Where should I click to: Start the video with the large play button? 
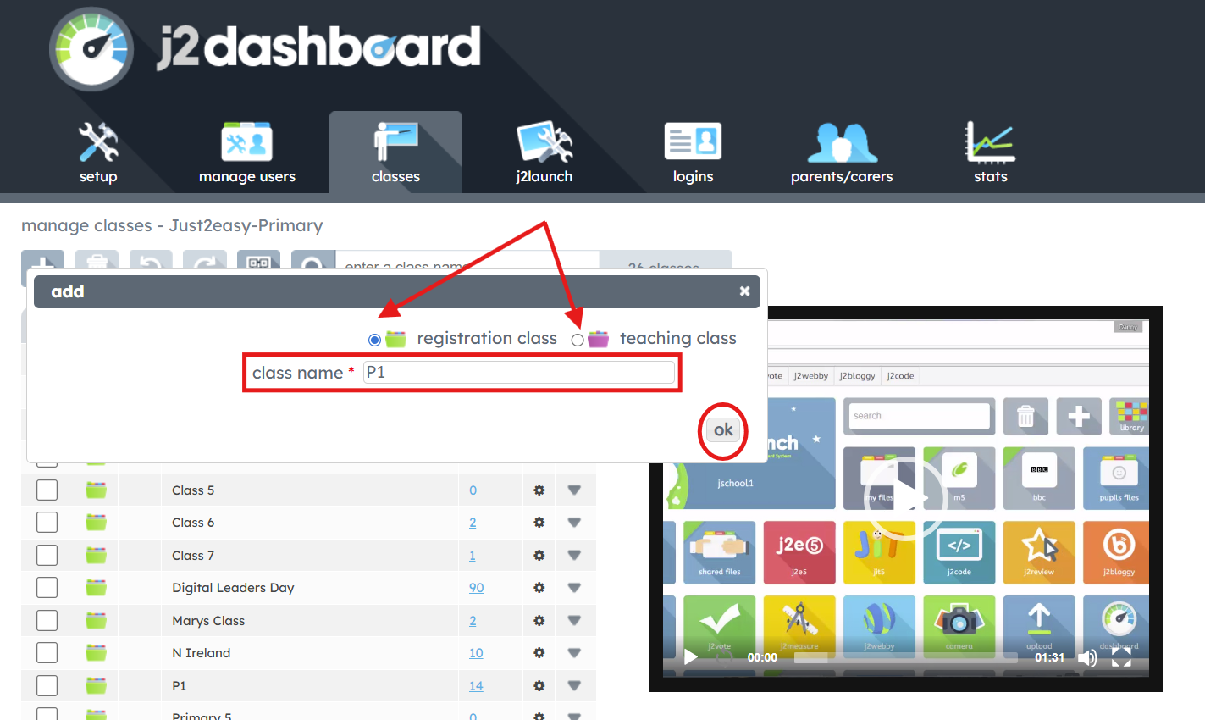point(905,498)
